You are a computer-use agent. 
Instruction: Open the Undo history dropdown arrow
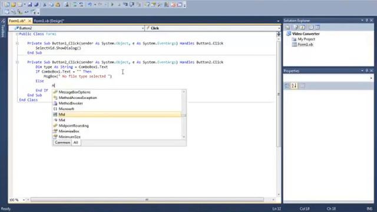coord(95,5)
